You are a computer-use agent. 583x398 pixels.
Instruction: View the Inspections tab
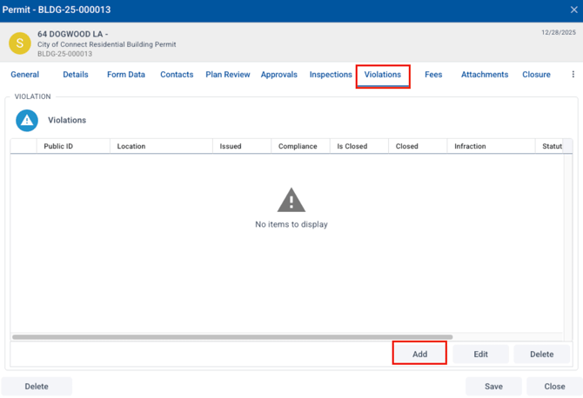tap(331, 75)
